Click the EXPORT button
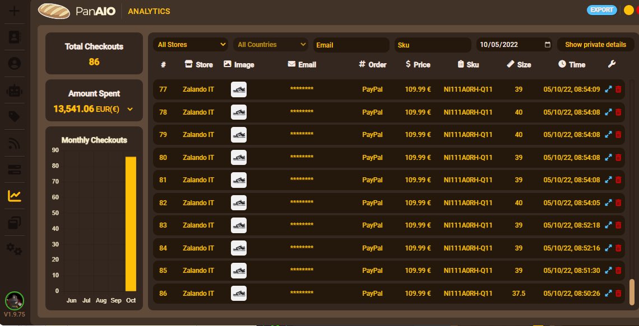 click(x=602, y=10)
